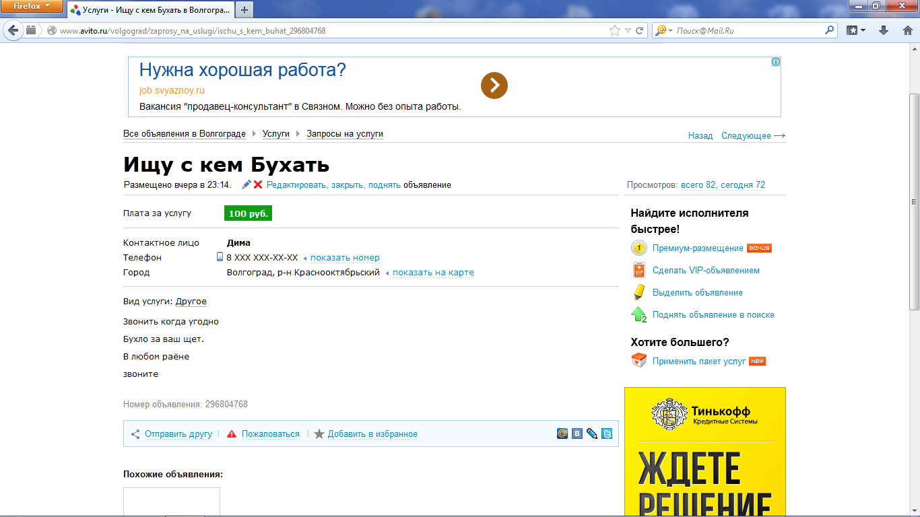This screenshot has width=920, height=517.
Task: Click the magnifier icon in Mail.Ru search box
Action: 829,30
